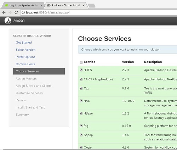Open Select Version wizard step

click(x=25, y=50)
